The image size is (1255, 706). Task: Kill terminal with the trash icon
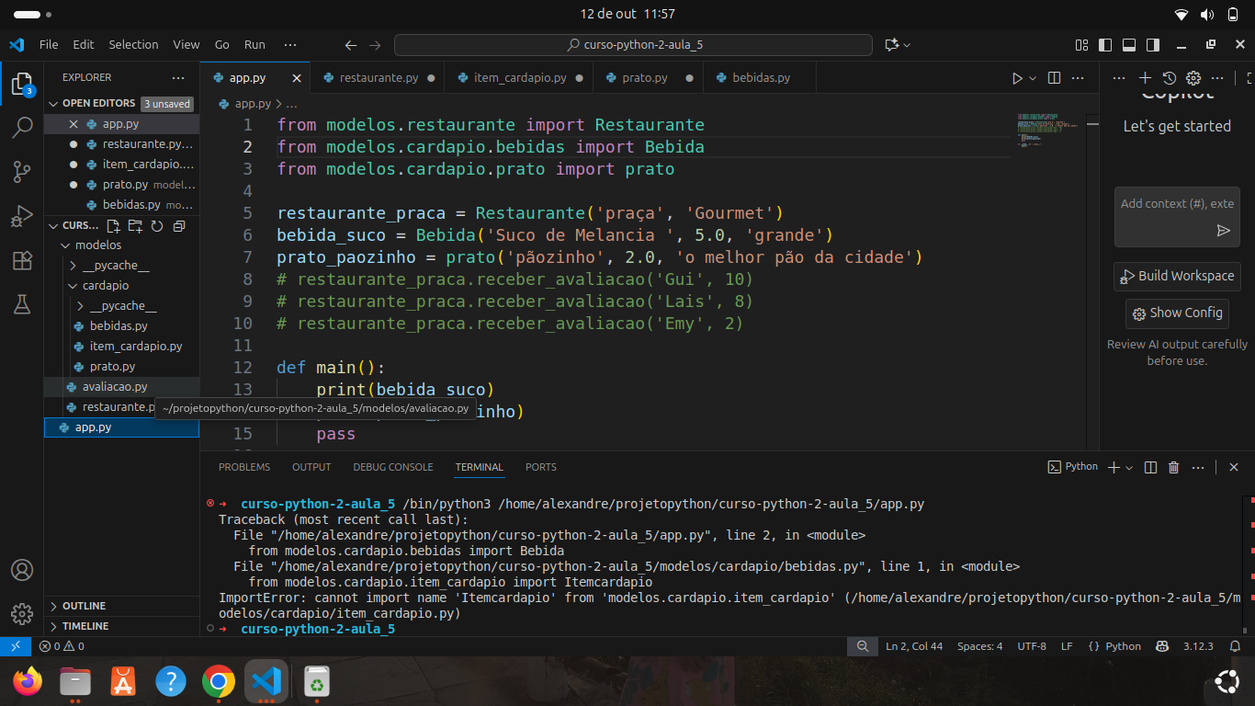[1173, 467]
